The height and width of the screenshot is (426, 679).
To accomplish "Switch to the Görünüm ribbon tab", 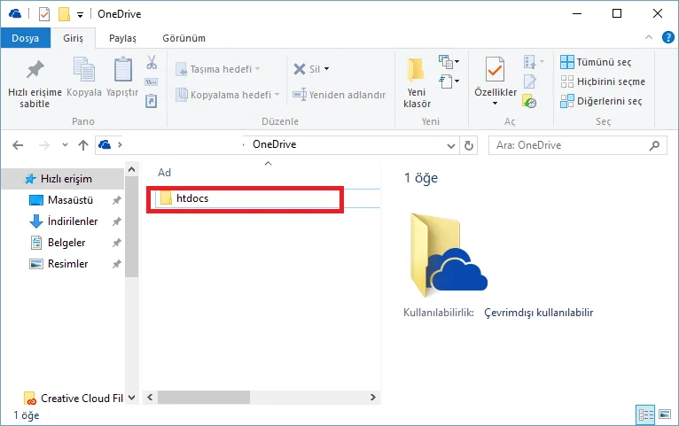I will click(x=184, y=38).
